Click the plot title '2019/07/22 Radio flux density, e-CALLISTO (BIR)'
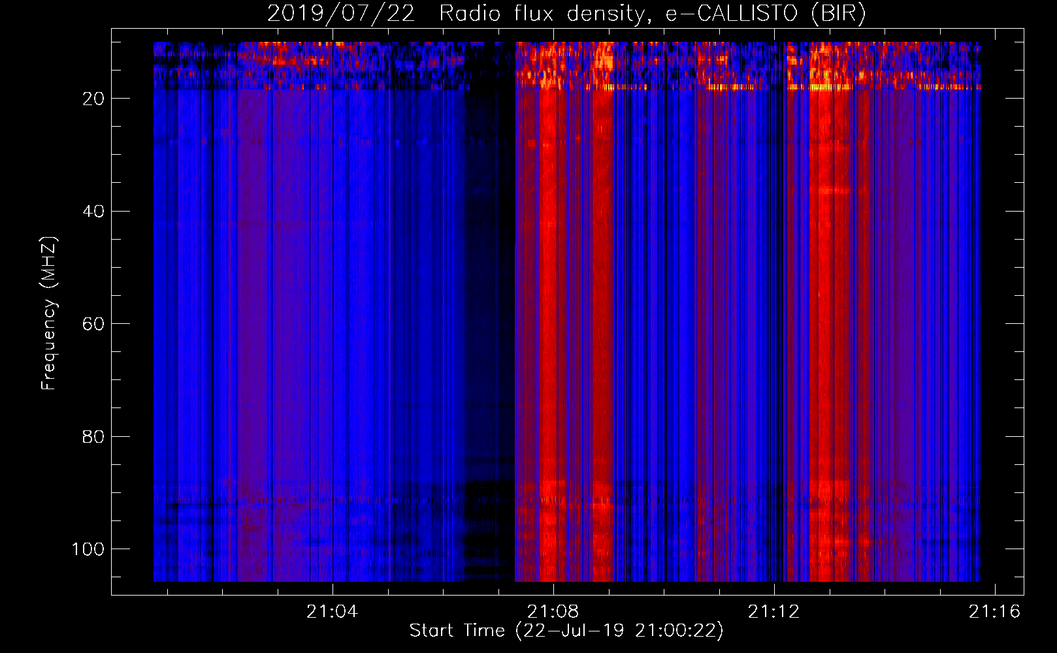 coord(566,14)
